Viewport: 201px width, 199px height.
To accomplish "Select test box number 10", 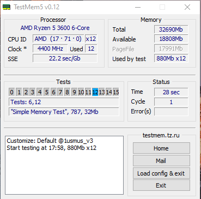I will click(81, 92).
